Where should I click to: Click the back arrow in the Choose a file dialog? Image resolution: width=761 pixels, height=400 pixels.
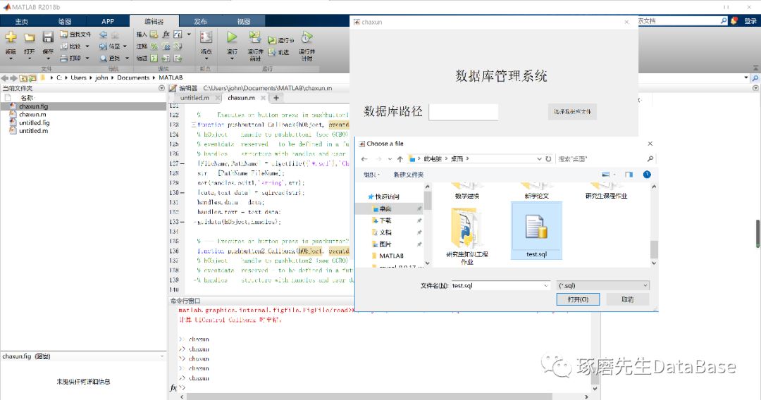click(364, 159)
